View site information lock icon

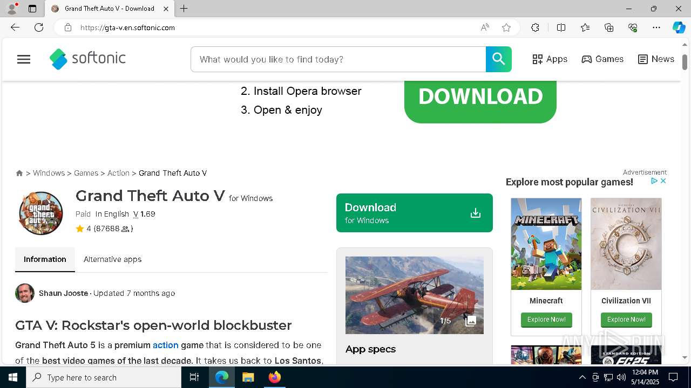pos(68,27)
